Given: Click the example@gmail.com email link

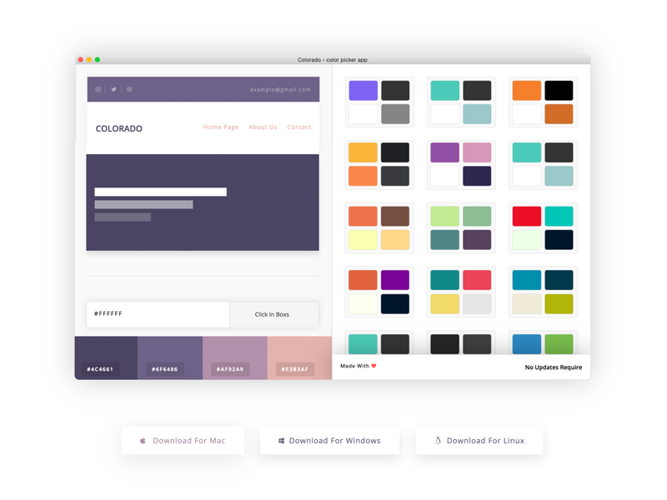Looking at the screenshot, I should (280, 90).
